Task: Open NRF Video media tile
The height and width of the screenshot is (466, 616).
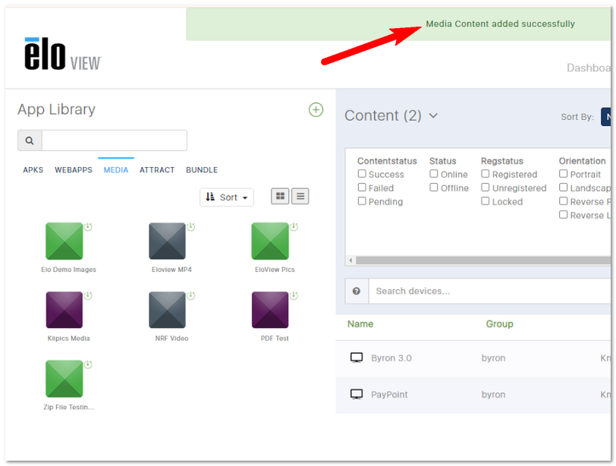Action: point(167,310)
